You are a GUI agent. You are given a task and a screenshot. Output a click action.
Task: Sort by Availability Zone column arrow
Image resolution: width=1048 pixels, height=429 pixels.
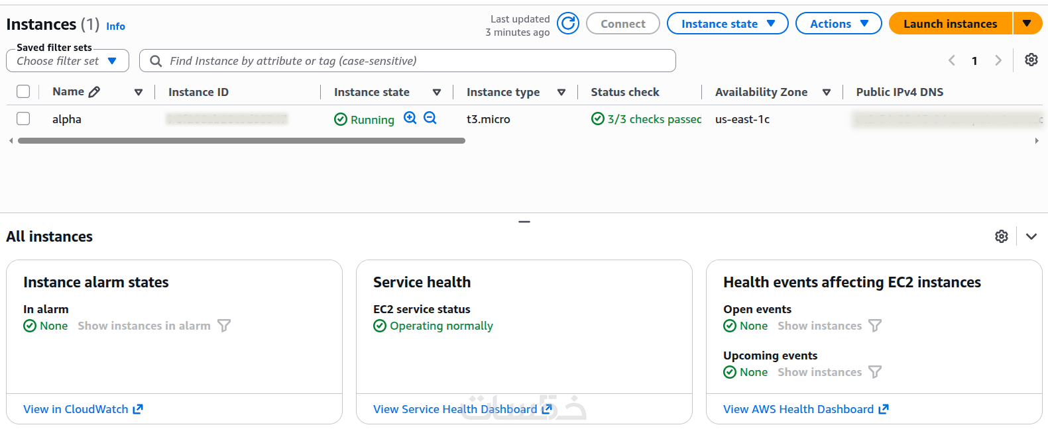pyautogui.click(x=827, y=92)
